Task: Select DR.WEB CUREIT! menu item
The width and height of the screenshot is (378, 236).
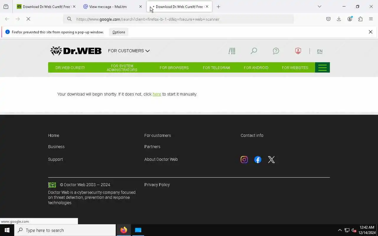Action: [x=70, y=68]
